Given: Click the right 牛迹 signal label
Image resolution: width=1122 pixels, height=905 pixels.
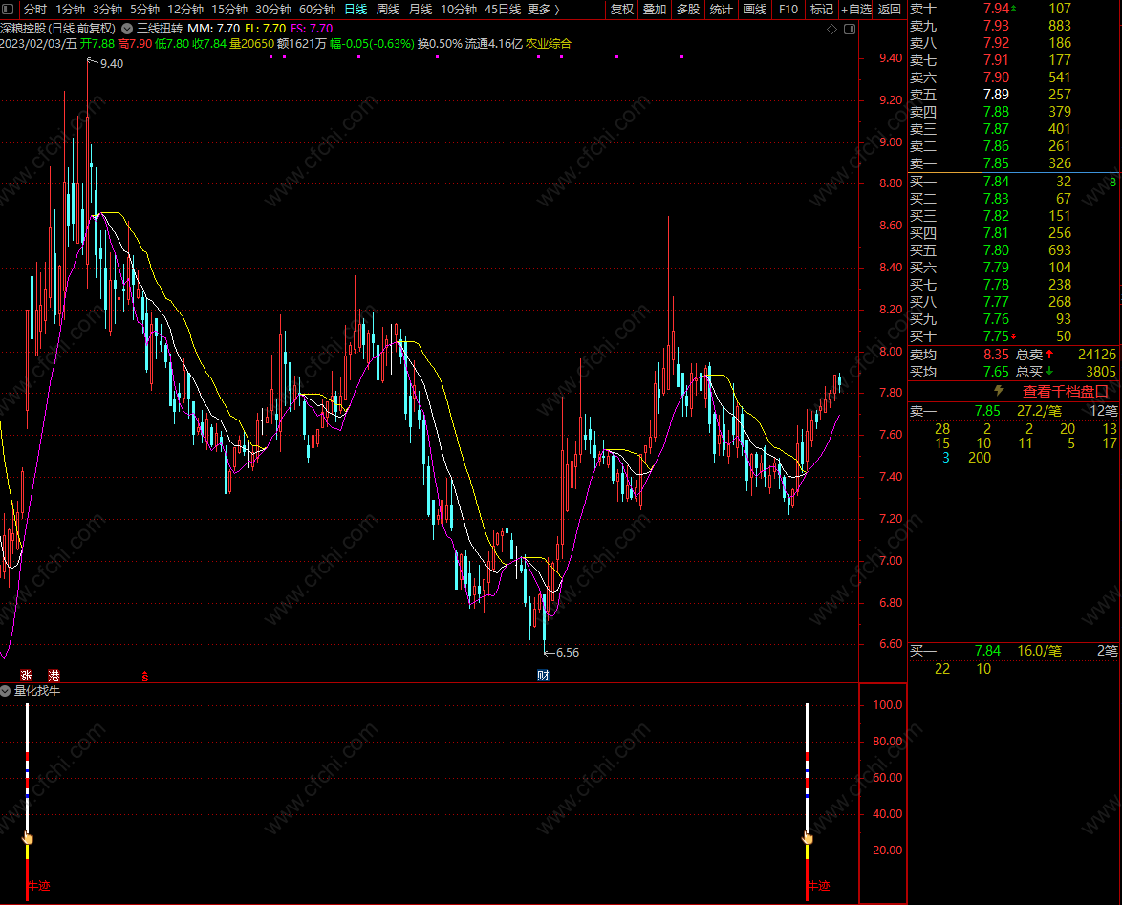Looking at the screenshot, I should coord(819,886).
